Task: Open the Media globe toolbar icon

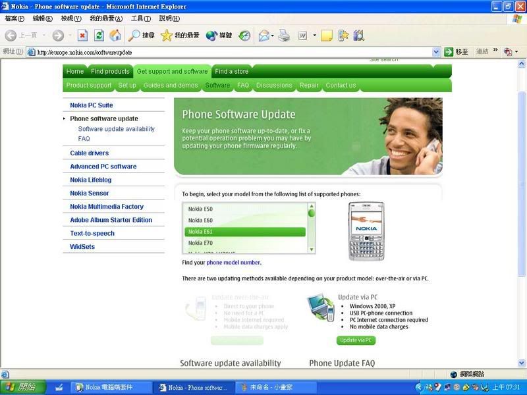Action: pyautogui.click(x=211, y=36)
